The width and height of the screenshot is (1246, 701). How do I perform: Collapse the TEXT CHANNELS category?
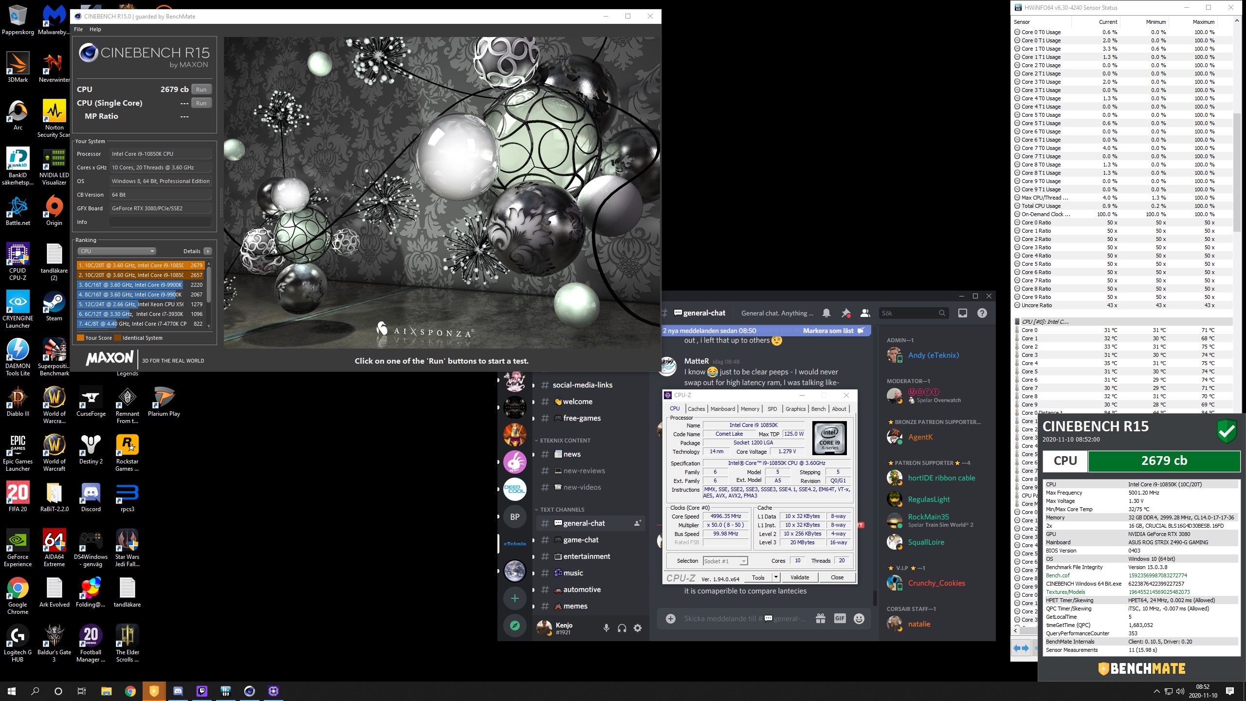point(562,510)
